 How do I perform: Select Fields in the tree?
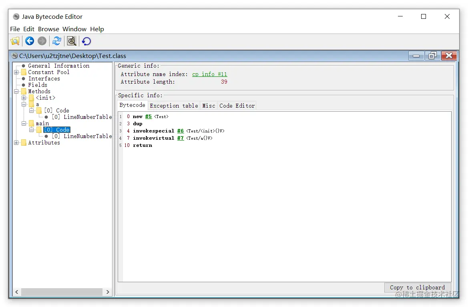[38, 85]
